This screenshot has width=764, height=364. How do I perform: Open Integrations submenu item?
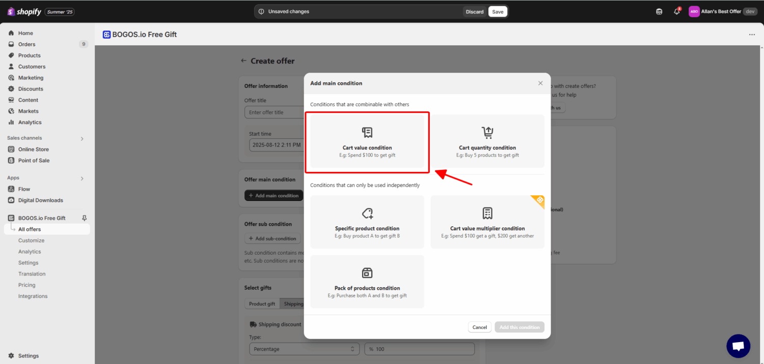click(x=33, y=296)
